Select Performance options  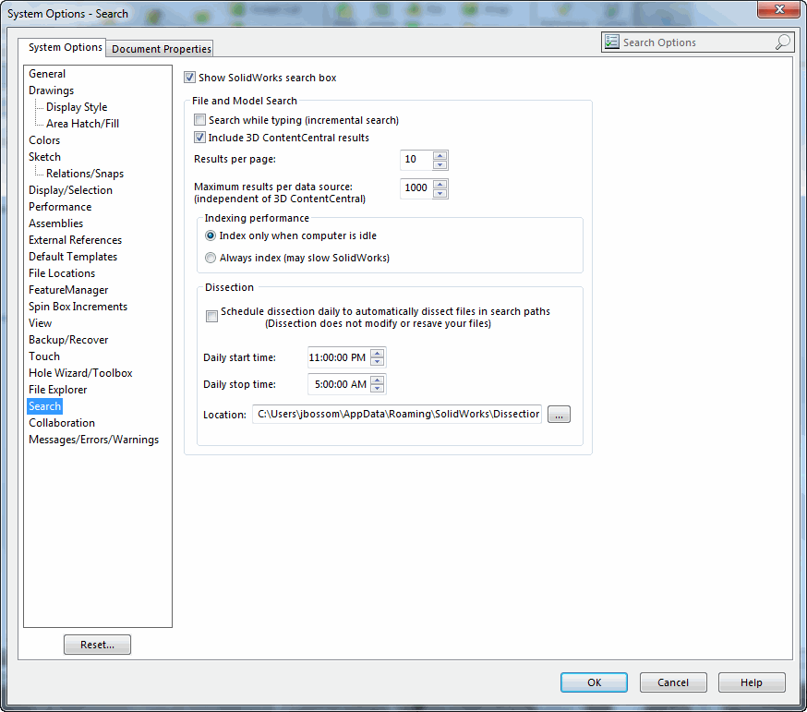click(60, 207)
